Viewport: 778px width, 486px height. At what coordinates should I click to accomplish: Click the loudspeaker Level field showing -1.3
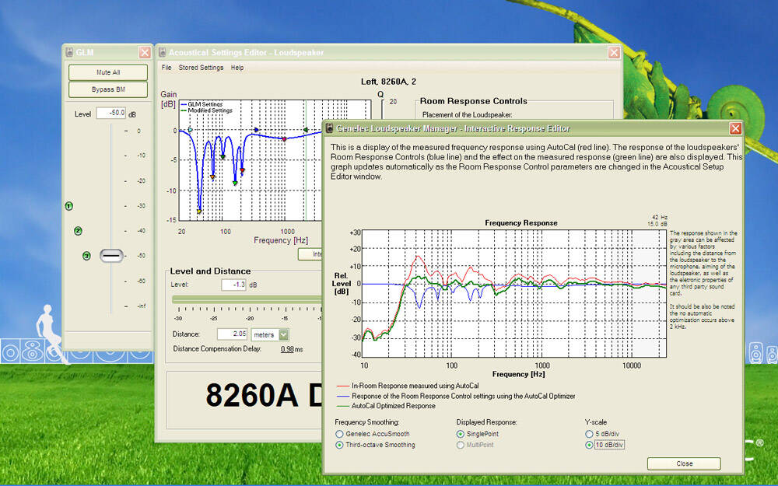coord(233,285)
